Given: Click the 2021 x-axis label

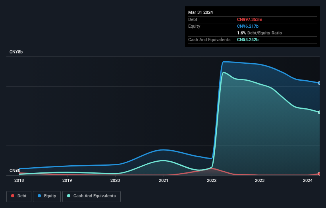Looking at the screenshot, I should tap(164, 180).
